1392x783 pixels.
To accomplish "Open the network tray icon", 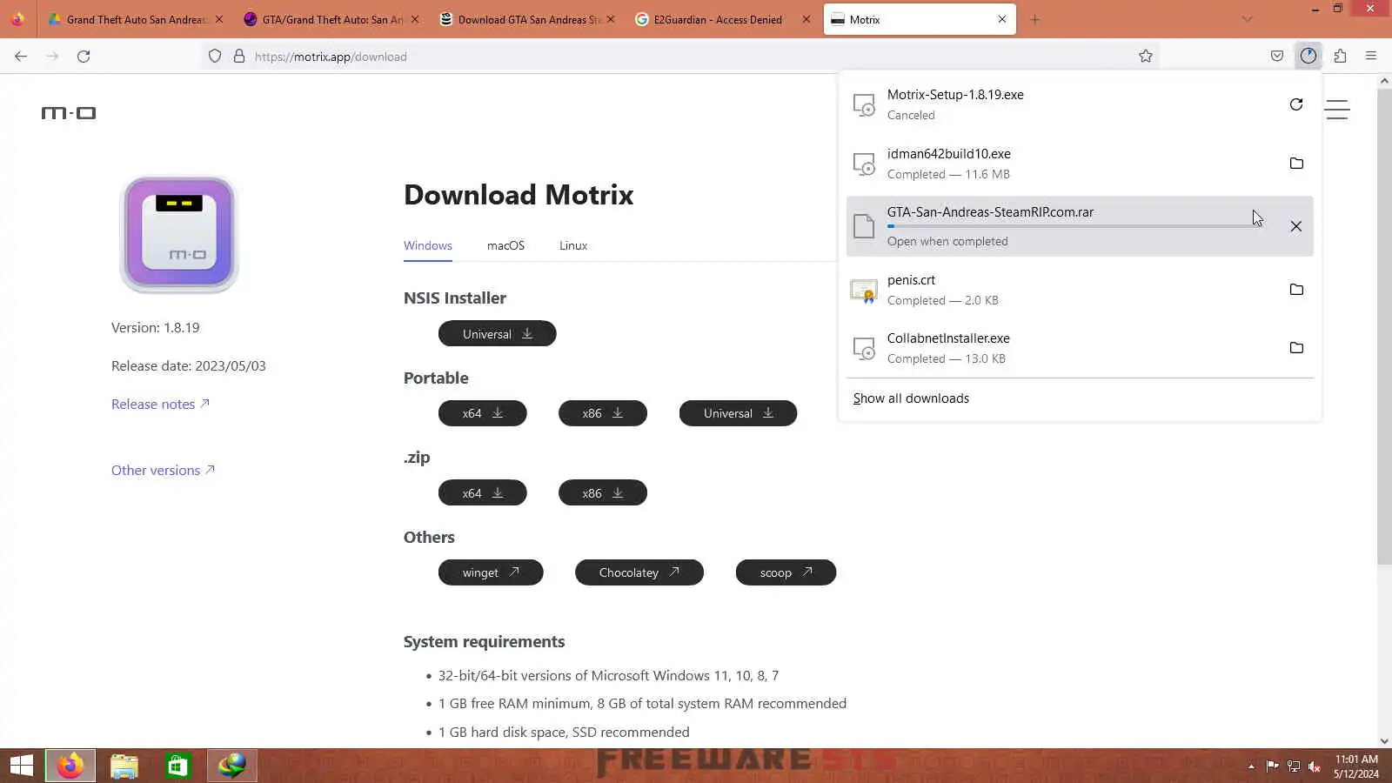I will coord(1294,766).
